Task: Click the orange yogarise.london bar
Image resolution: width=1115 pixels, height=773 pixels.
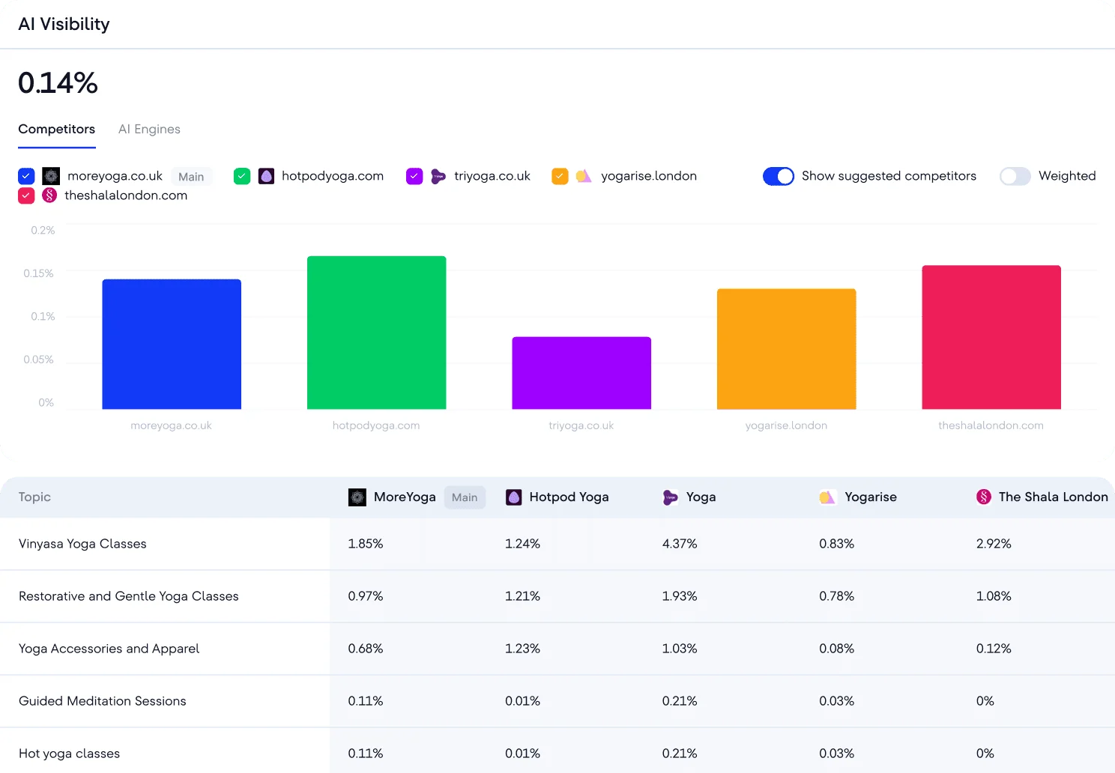Action: (787, 349)
